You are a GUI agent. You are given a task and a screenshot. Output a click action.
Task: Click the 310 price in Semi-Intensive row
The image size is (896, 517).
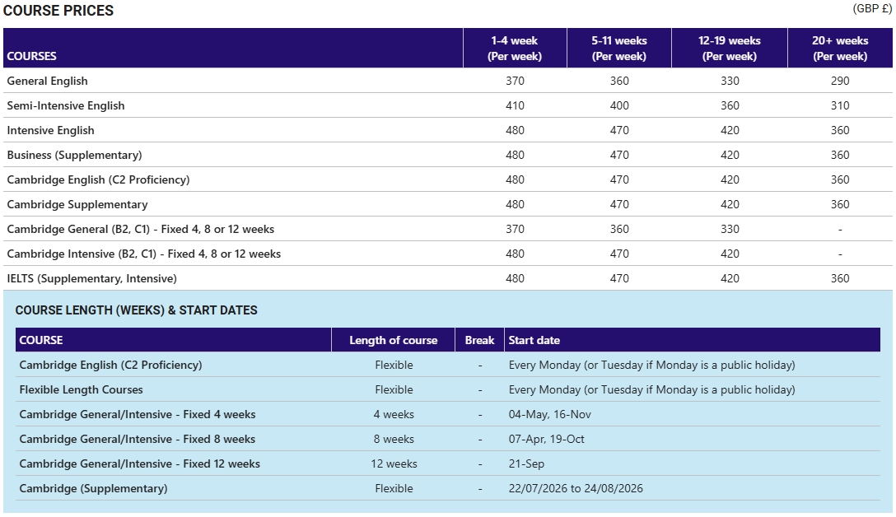click(x=840, y=105)
